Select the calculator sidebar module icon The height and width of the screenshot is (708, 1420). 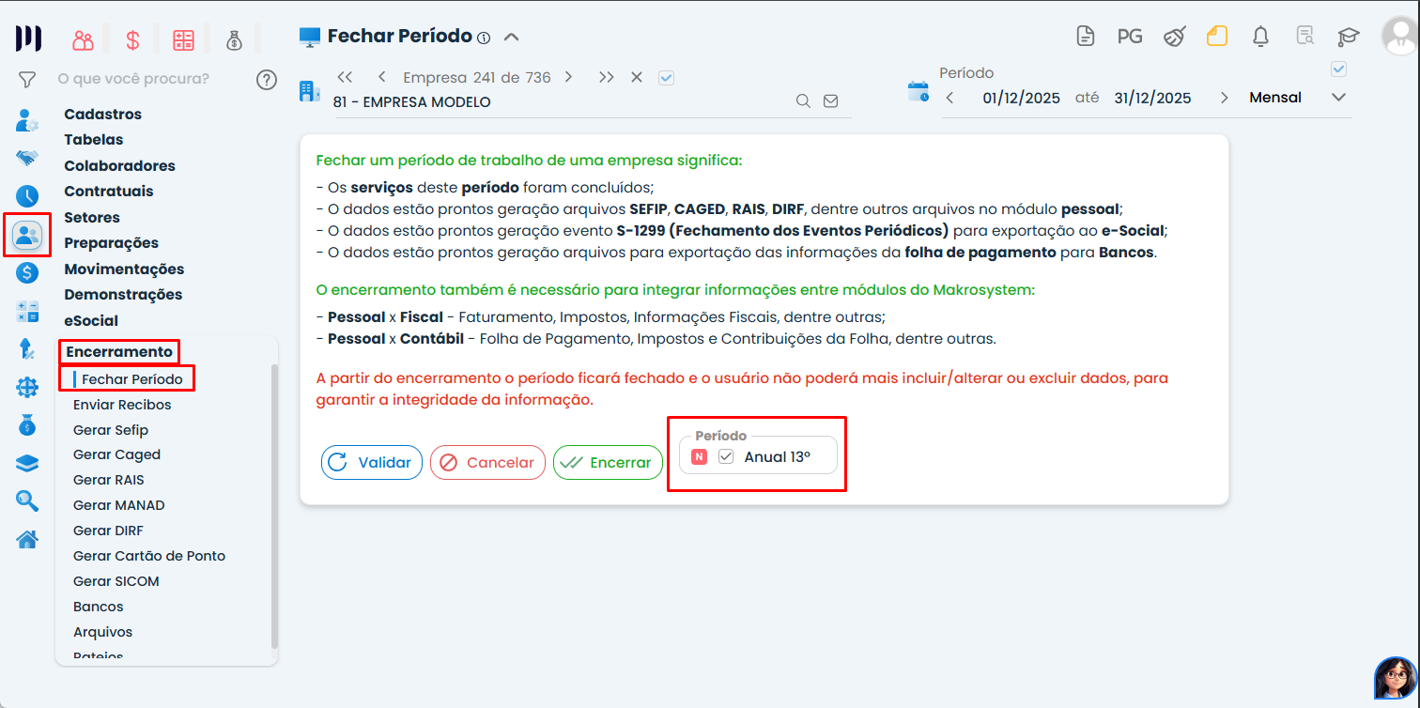coord(27,312)
